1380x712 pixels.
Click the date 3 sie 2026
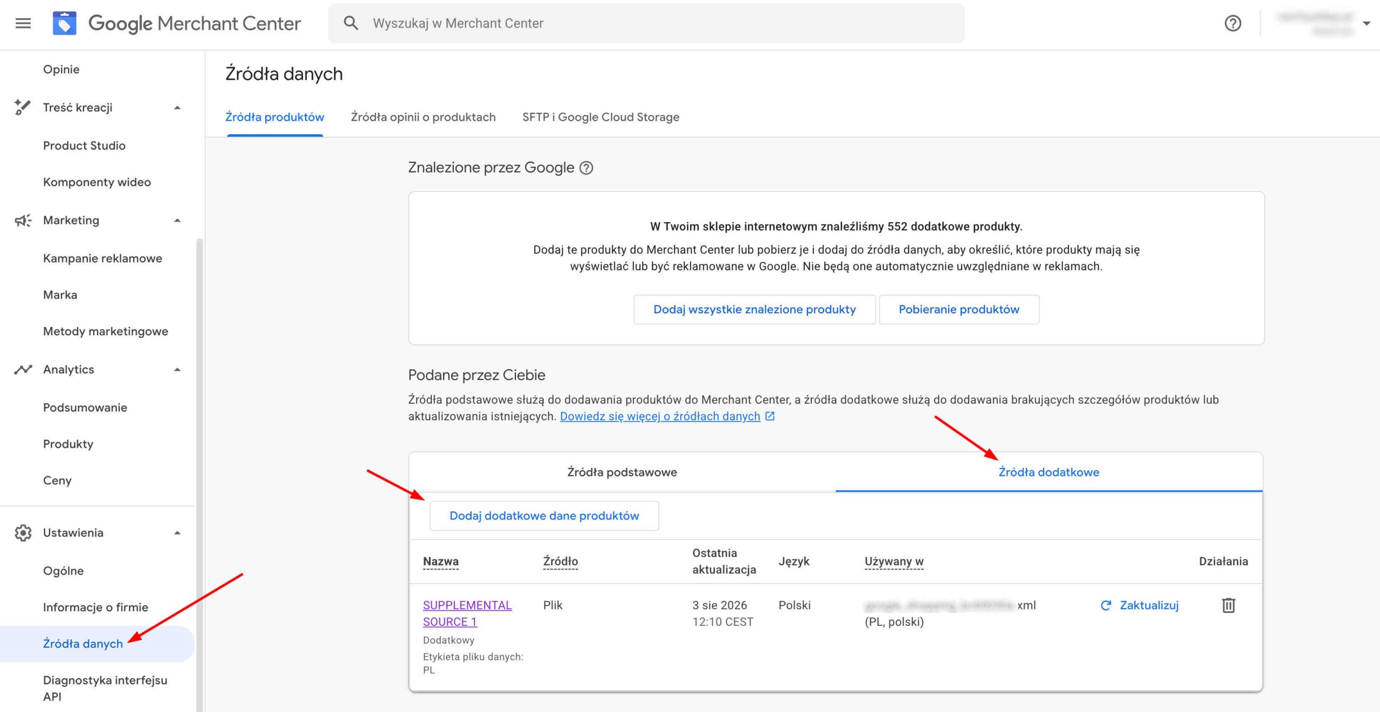[x=720, y=605]
